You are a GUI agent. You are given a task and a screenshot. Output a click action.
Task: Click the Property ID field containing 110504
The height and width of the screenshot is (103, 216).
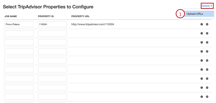pos(52,24)
